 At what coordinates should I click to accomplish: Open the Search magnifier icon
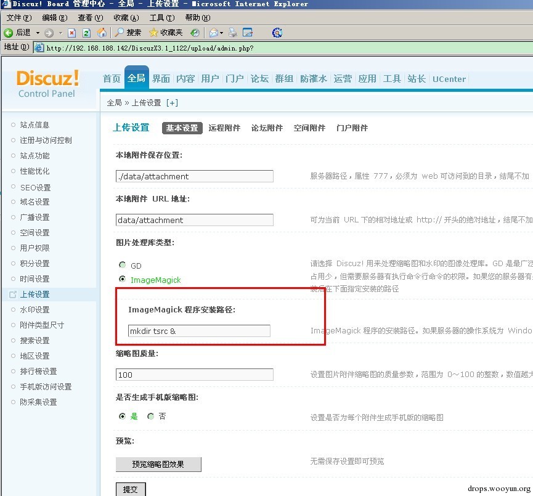point(119,32)
